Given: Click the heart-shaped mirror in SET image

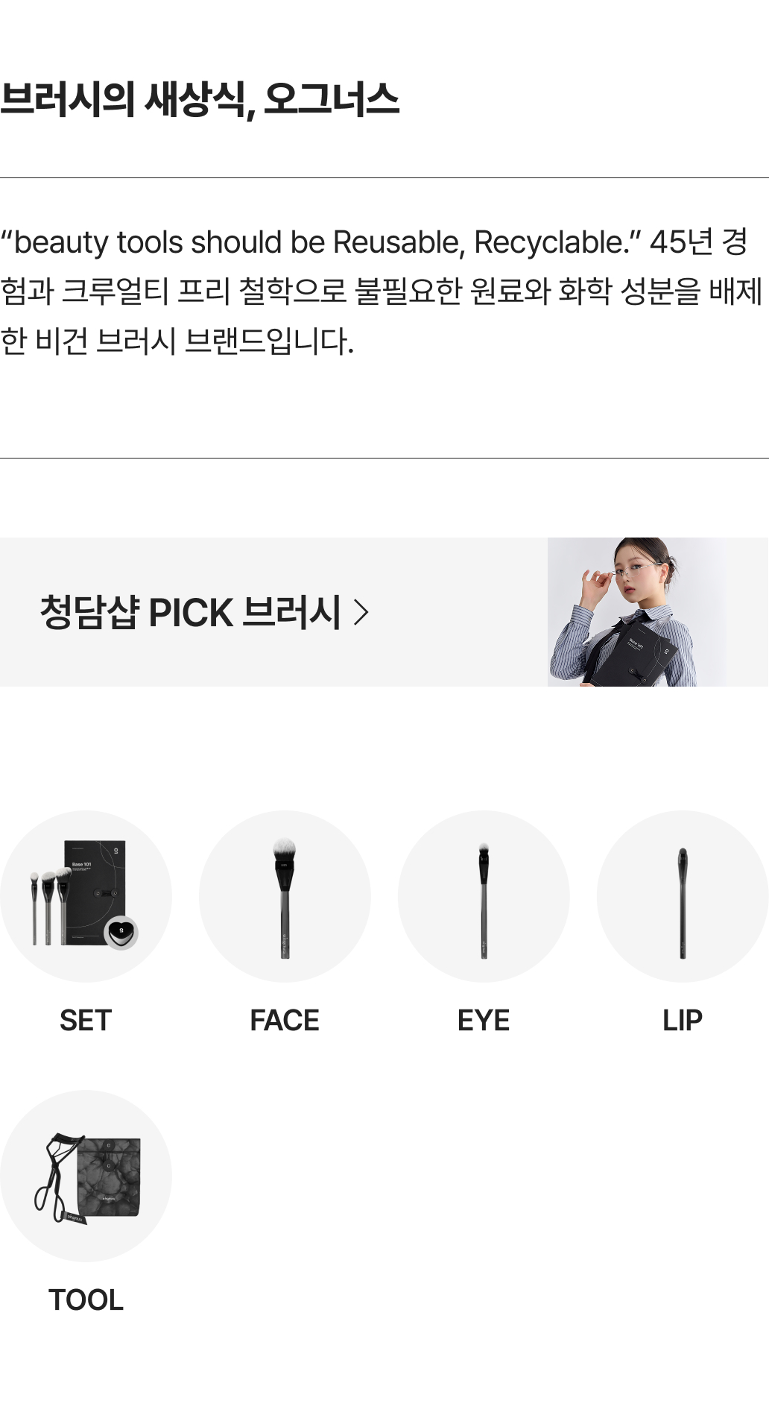Looking at the screenshot, I should pos(121,932).
